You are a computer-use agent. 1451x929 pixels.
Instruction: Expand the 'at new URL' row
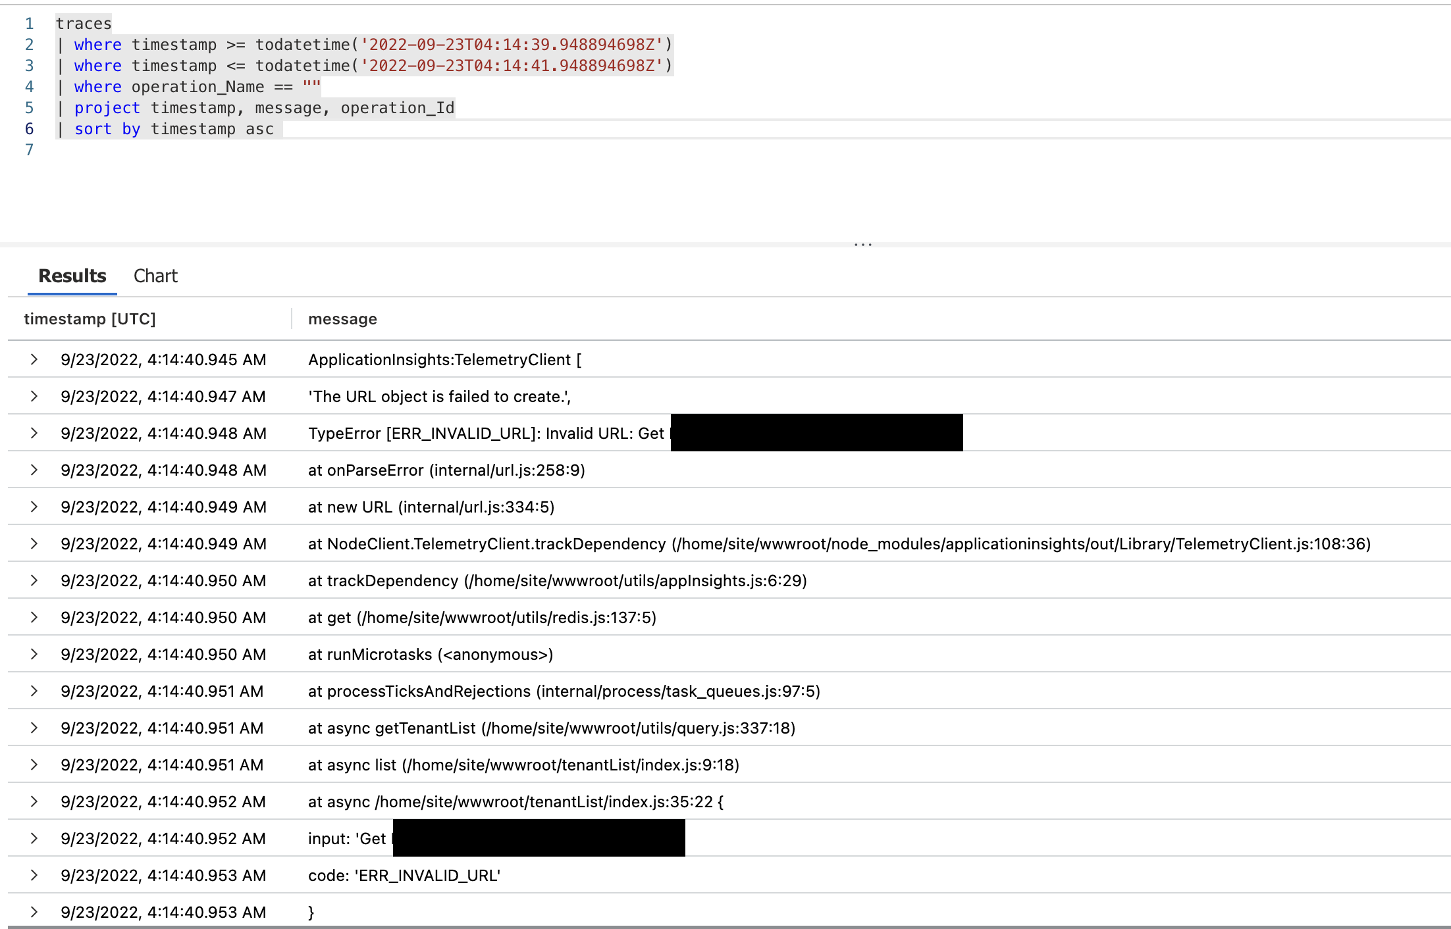click(x=34, y=507)
